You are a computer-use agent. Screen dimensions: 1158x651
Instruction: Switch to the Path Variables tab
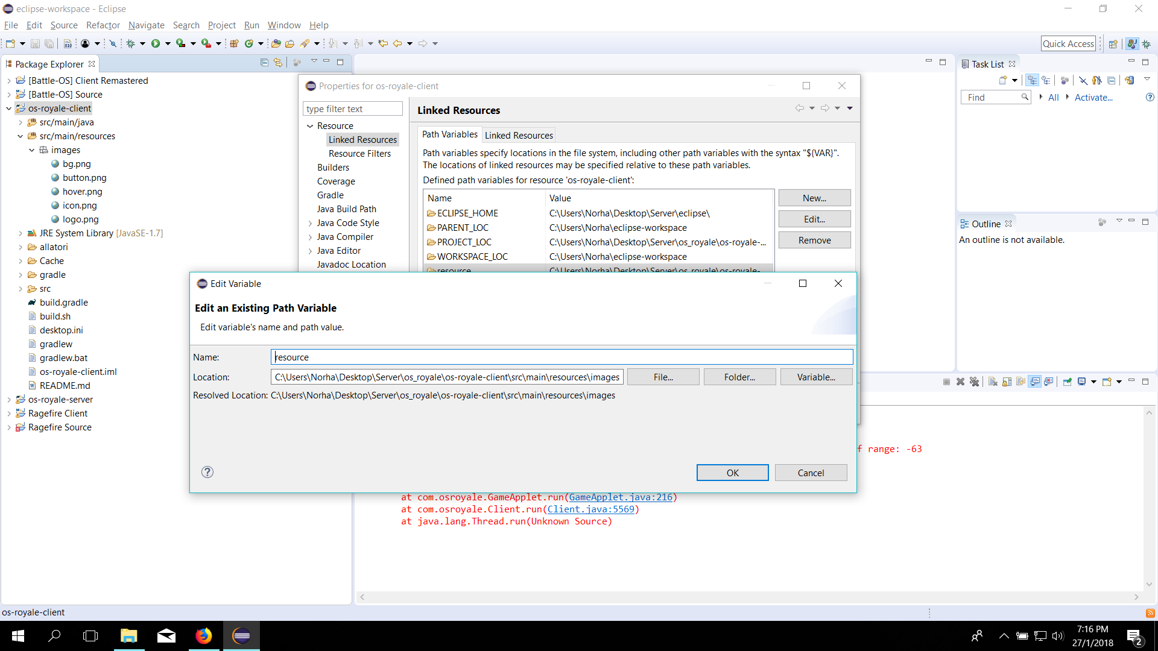click(x=450, y=134)
